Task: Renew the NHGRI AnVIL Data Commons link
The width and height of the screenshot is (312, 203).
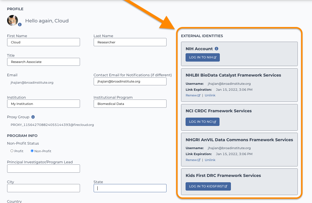Action: click(193, 160)
